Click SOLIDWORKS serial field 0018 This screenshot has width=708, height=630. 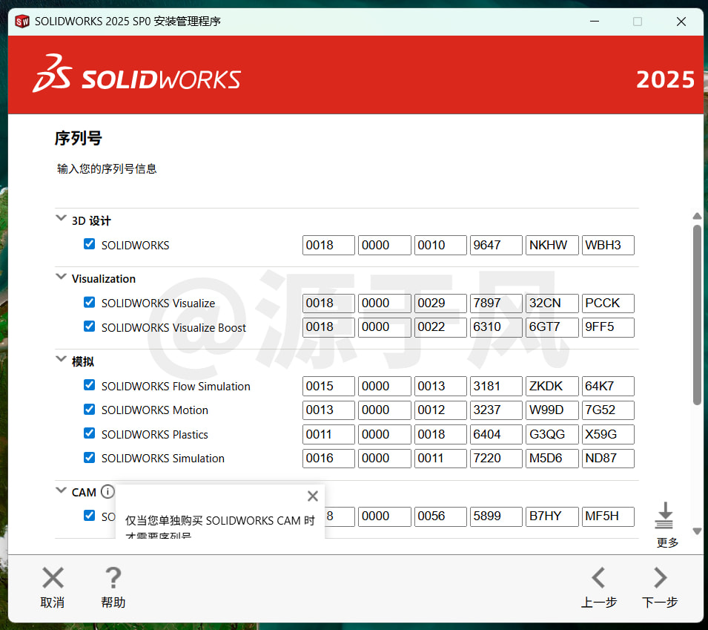coord(328,245)
